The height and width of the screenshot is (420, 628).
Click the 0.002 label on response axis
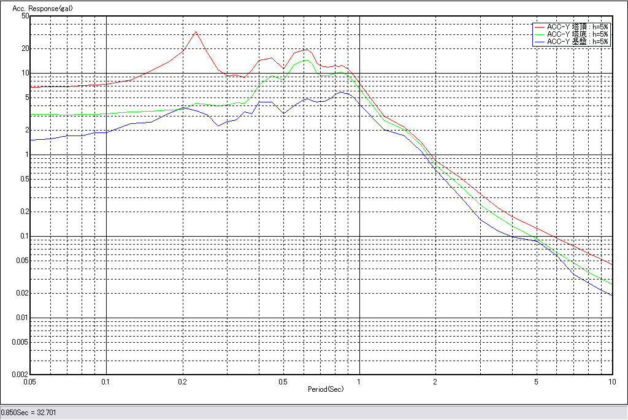tap(20, 374)
